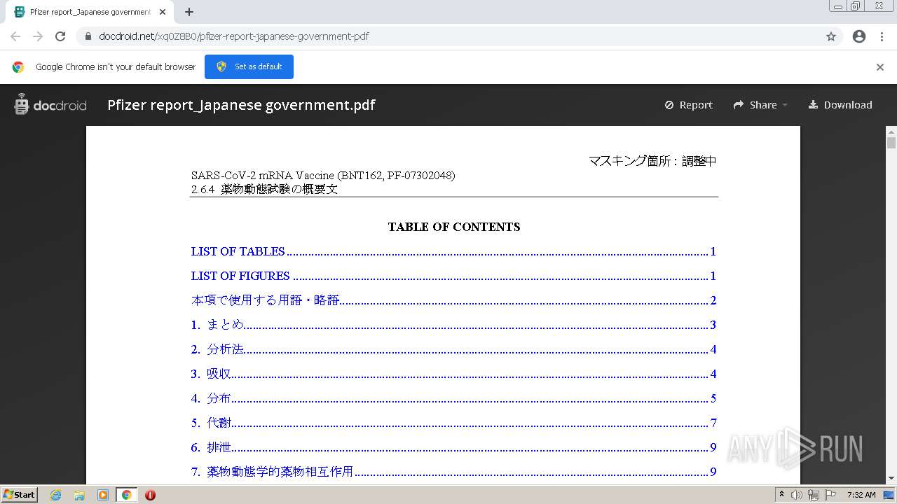Jump to 本項で使用する用語・略語 section

453,300
